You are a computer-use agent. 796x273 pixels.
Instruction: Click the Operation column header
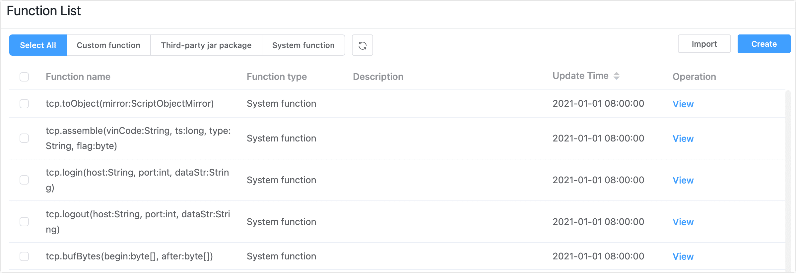click(x=694, y=77)
